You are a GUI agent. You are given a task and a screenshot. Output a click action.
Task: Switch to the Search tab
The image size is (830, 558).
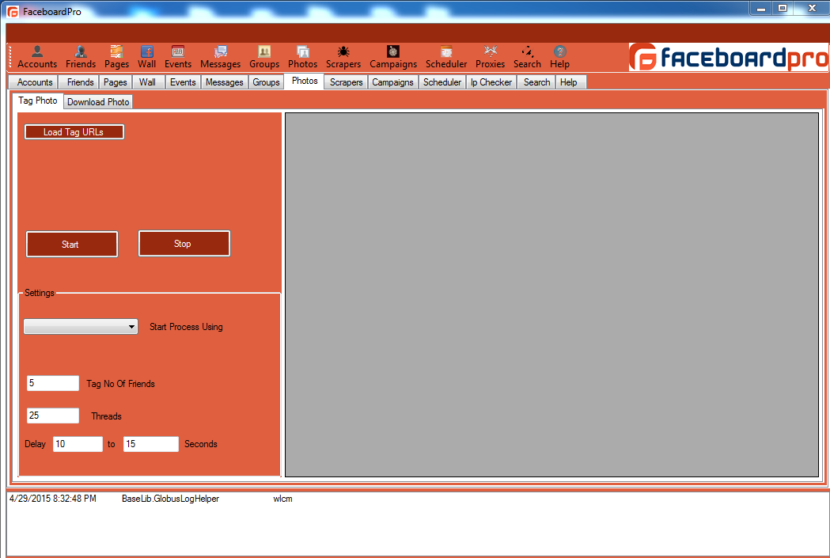tap(536, 82)
